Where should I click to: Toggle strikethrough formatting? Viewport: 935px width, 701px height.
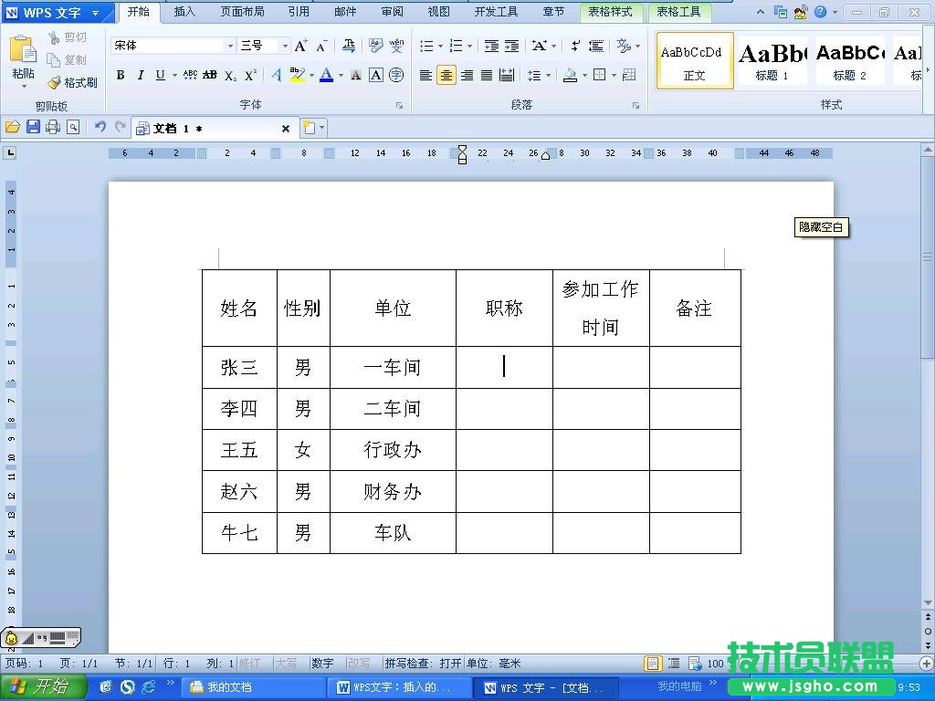tap(210, 76)
